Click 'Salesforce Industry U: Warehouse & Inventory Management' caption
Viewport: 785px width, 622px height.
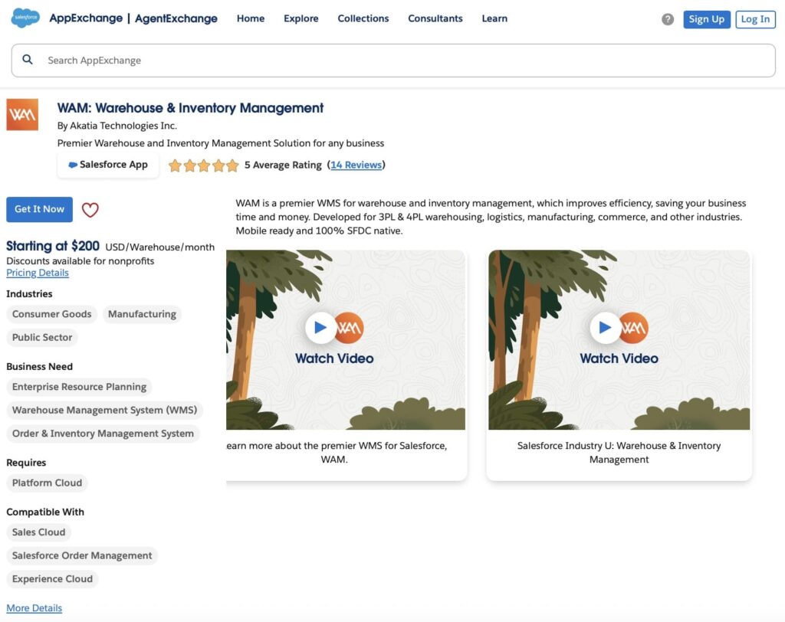pos(619,453)
